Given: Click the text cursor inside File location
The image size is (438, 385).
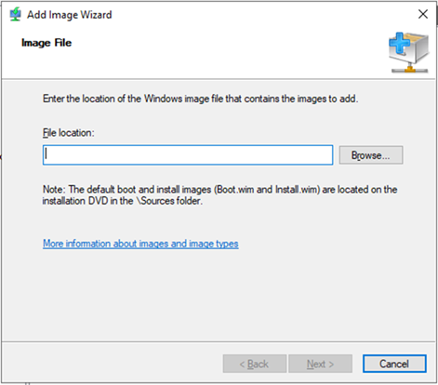Looking at the screenshot, I should [x=46, y=154].
